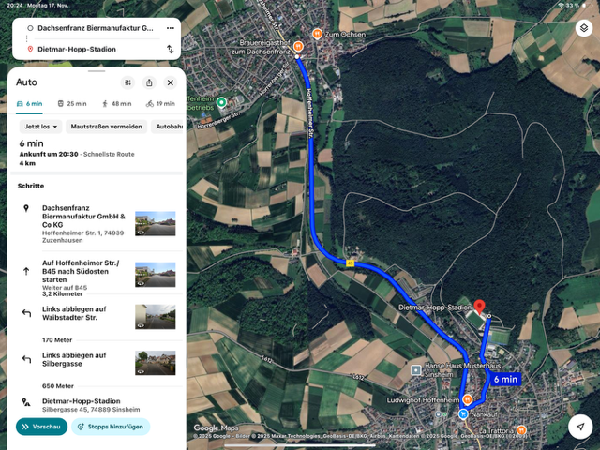The image size is (600, 450).
Task: Switch to the 48 min walking tab
Action: coord(116,104)
